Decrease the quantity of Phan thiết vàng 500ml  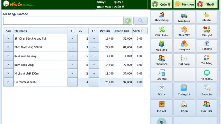pyautogui.click(x=72, y=47)
